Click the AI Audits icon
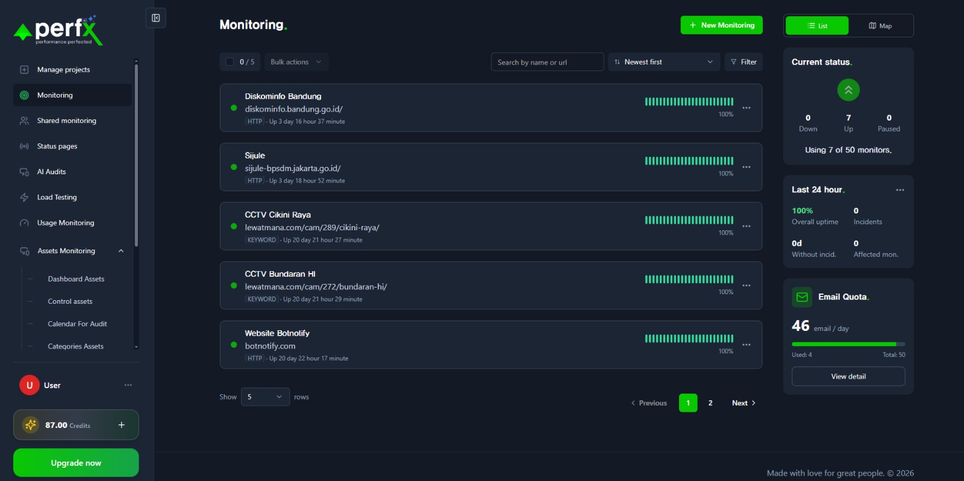This screenshot has width=964, height=481. coord(24,172)
